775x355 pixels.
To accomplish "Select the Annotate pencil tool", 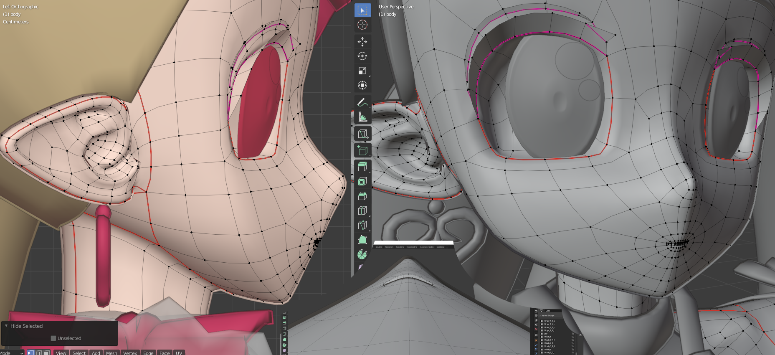I will (362, 102).
